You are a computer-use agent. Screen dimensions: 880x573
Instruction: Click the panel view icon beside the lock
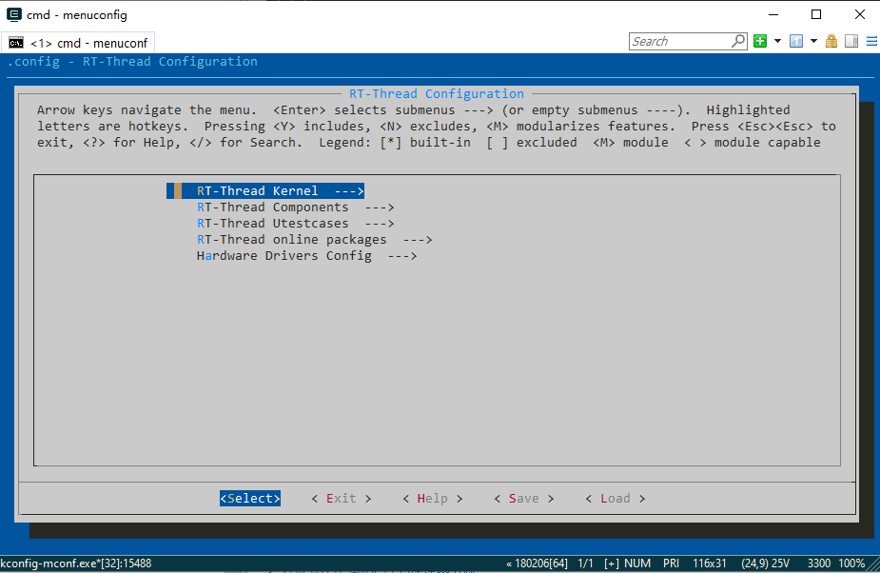click(x=851, y=41)
